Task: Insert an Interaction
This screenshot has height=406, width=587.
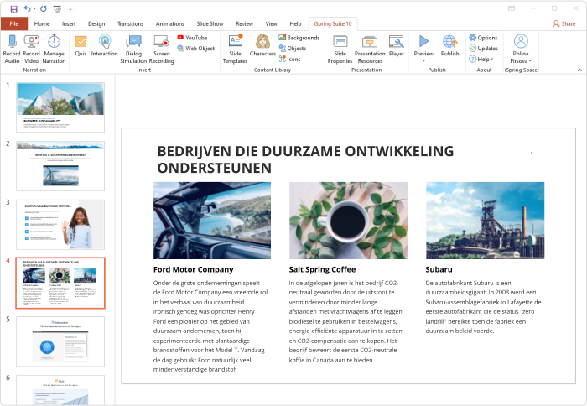Action: pos(105,45)
